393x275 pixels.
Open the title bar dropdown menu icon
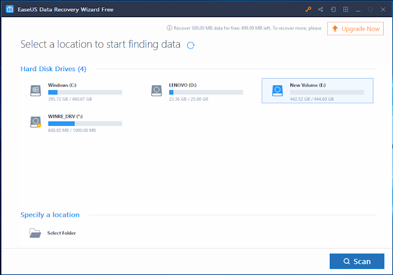point(346,10)
